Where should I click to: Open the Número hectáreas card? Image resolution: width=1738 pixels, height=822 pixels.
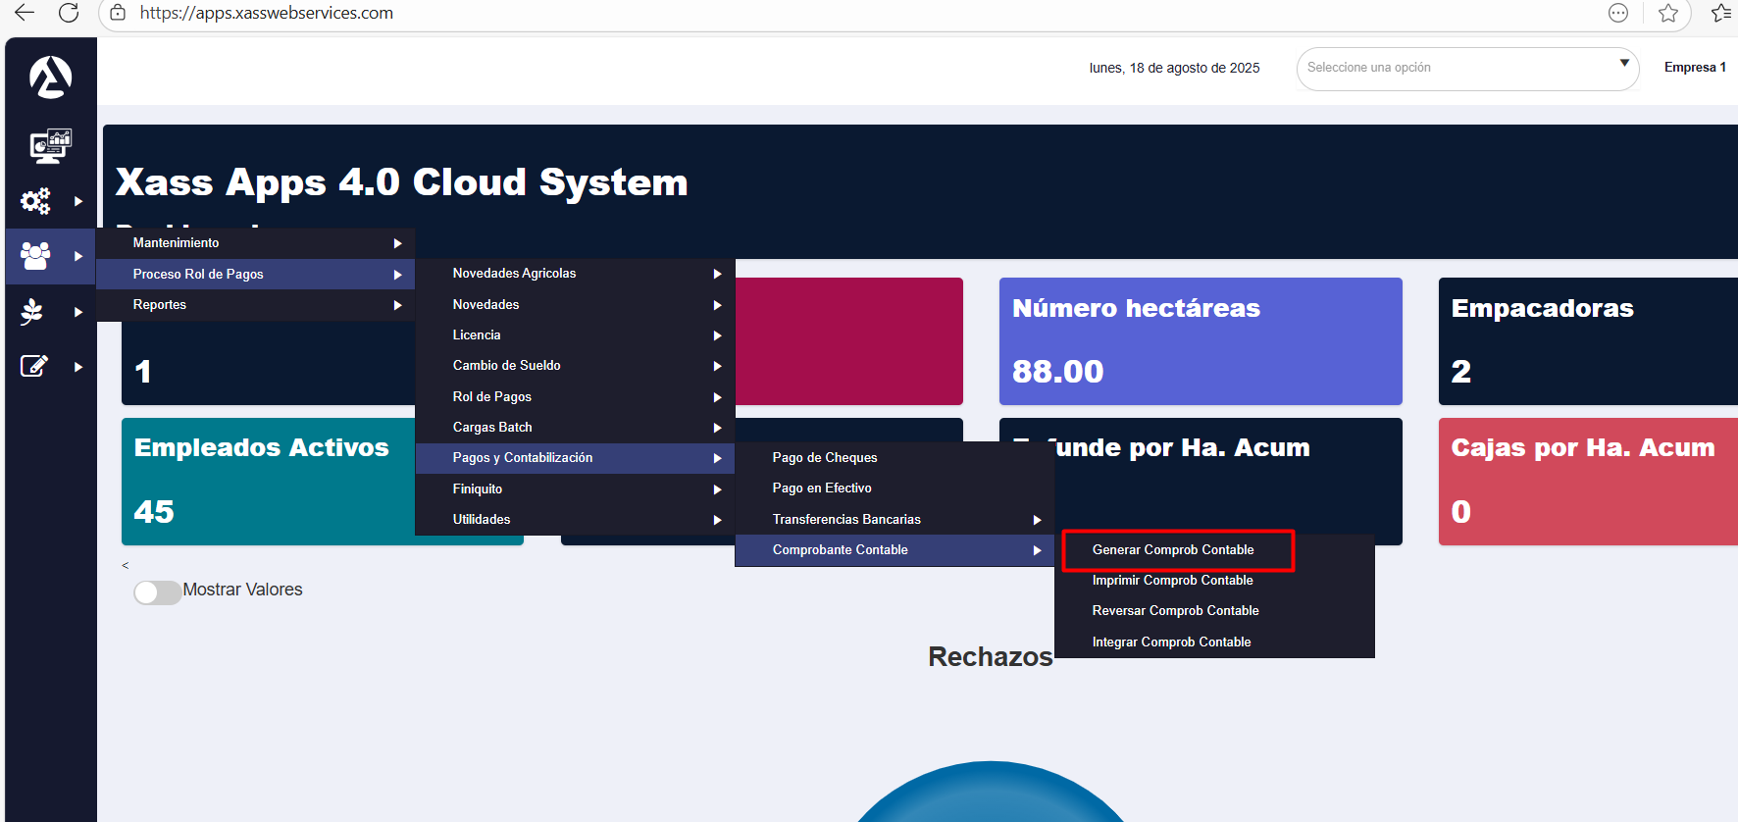coord(1201,341)
